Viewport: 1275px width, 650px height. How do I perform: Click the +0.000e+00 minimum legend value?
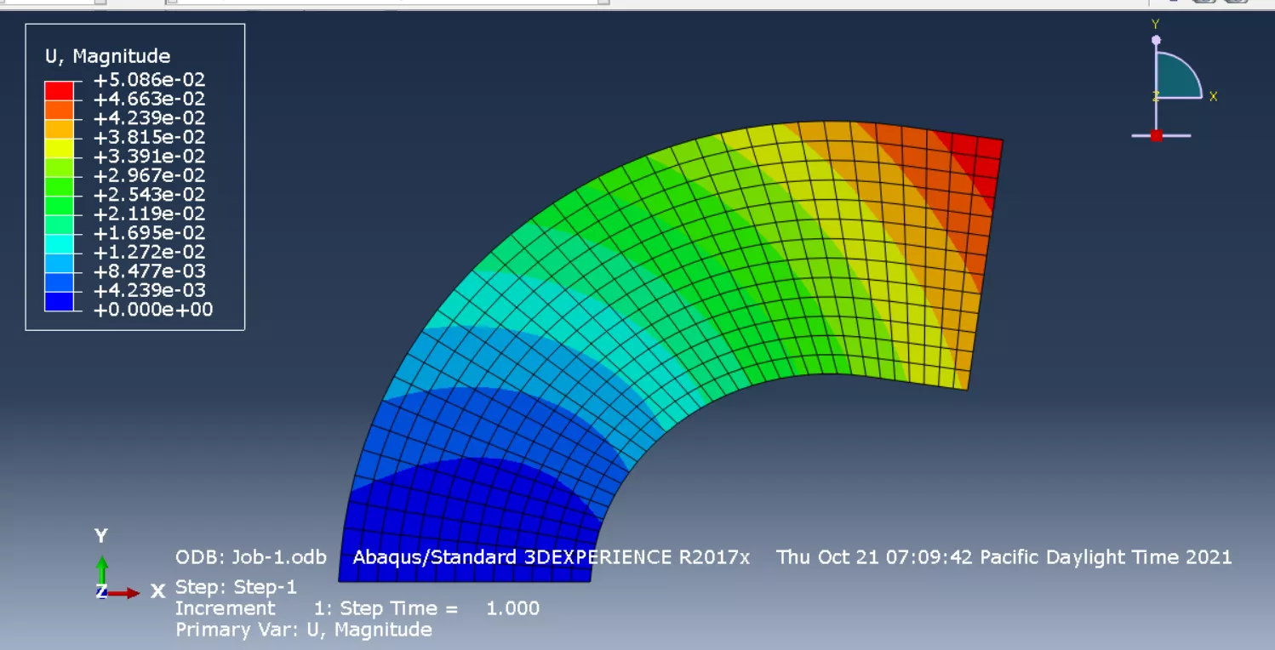[x=152, y=310]
